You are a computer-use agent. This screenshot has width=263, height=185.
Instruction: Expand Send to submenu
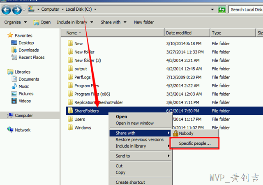tap(141, 156)
